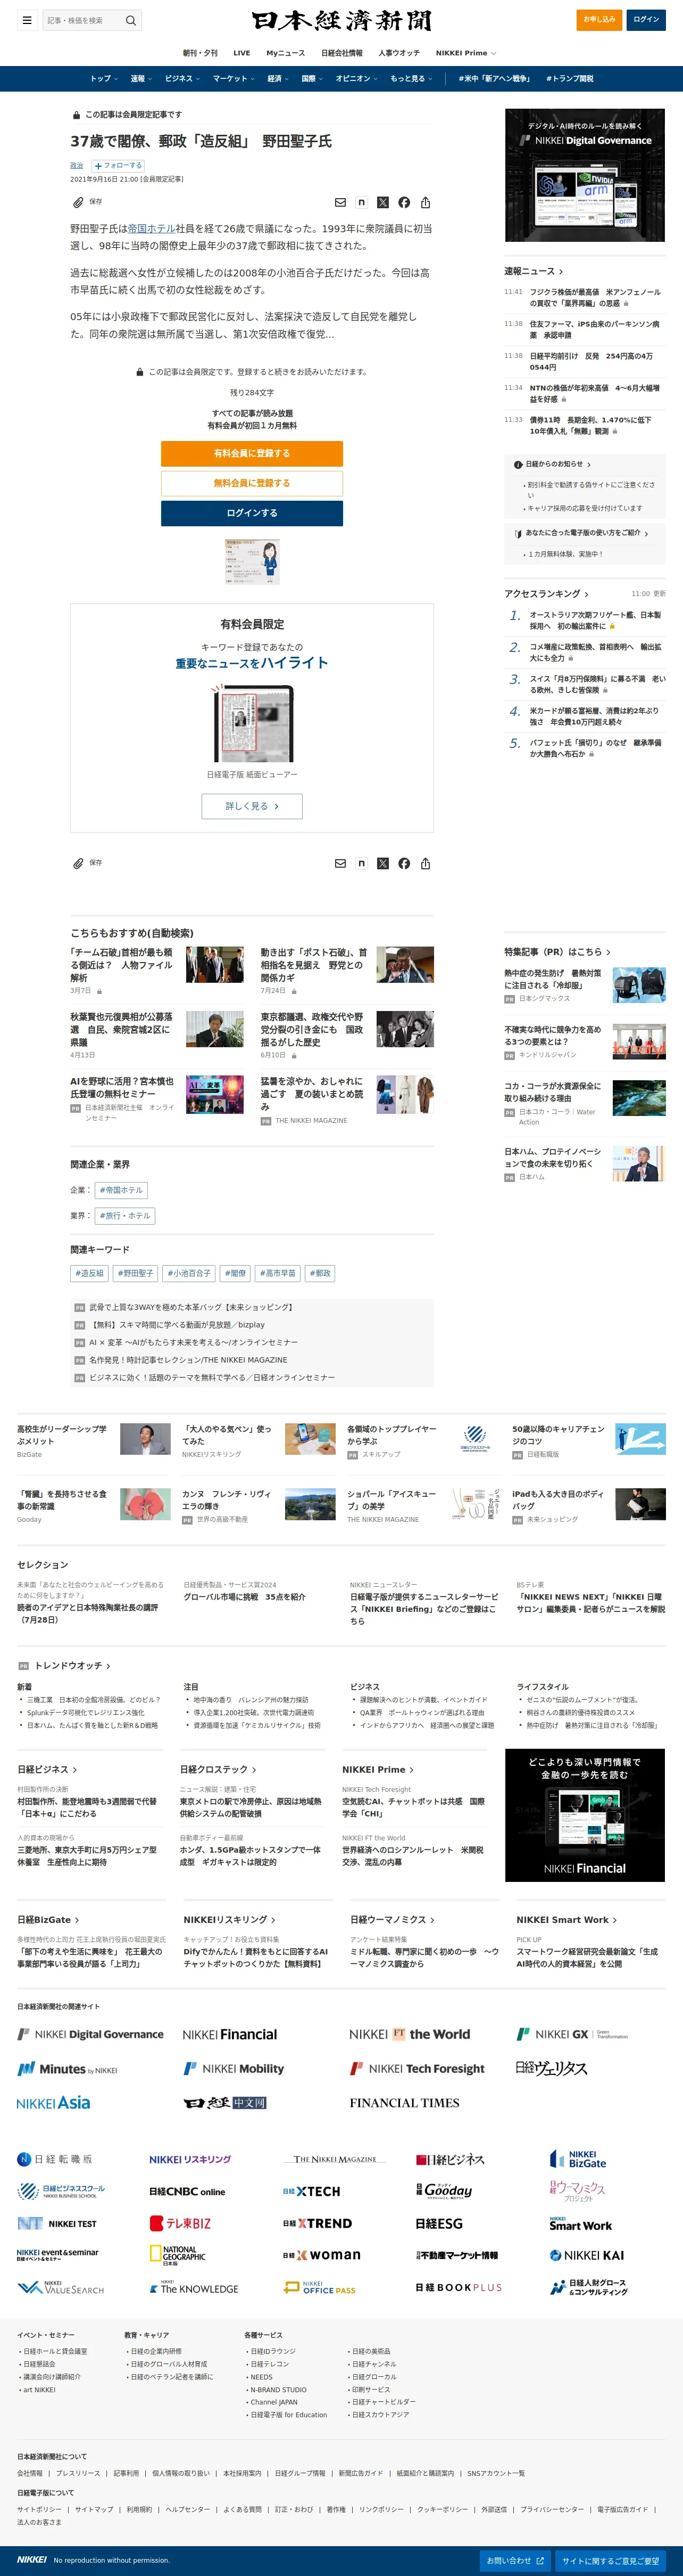Screen dimensions: 683x2576
Task: Expand the マーケット navigation dropdown
Action: tap(232, 78)
